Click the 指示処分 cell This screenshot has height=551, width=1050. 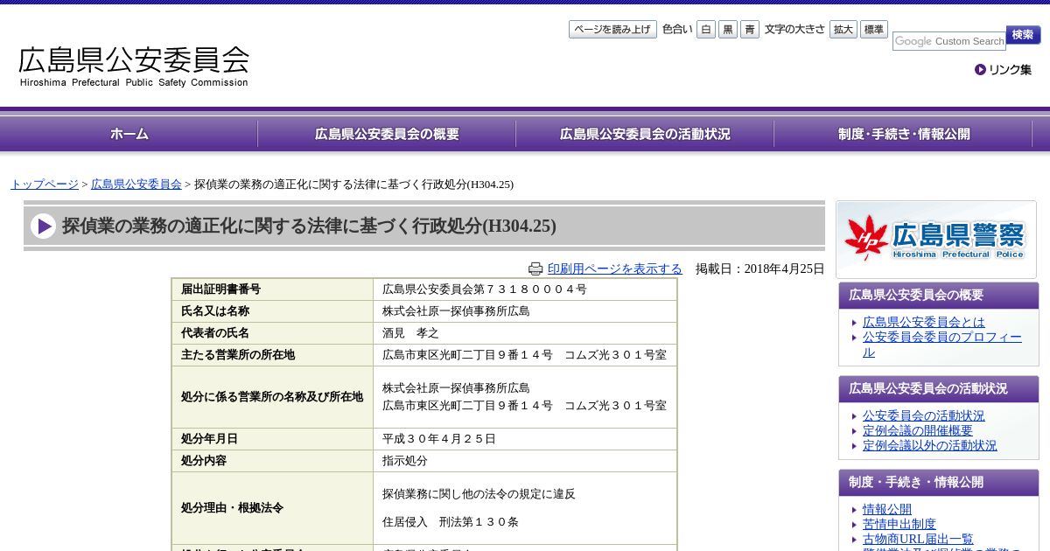[x=525, y=461]
